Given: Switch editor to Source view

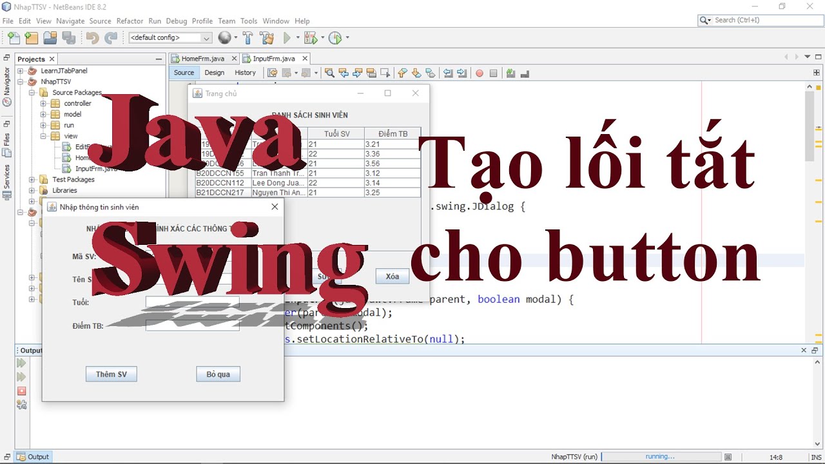Looking at the screenshot, I should click(x=184, y=73).
